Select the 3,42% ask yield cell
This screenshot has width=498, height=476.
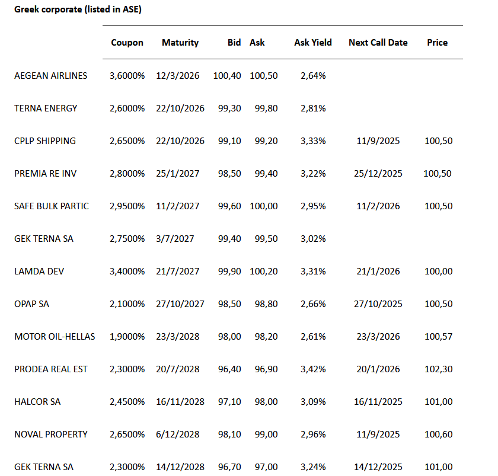(x=313, y=369)
